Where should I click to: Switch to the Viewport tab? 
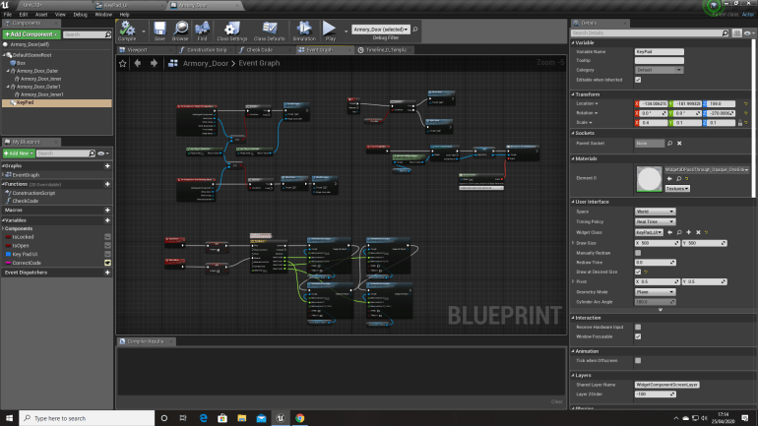[x=137, y=50]
